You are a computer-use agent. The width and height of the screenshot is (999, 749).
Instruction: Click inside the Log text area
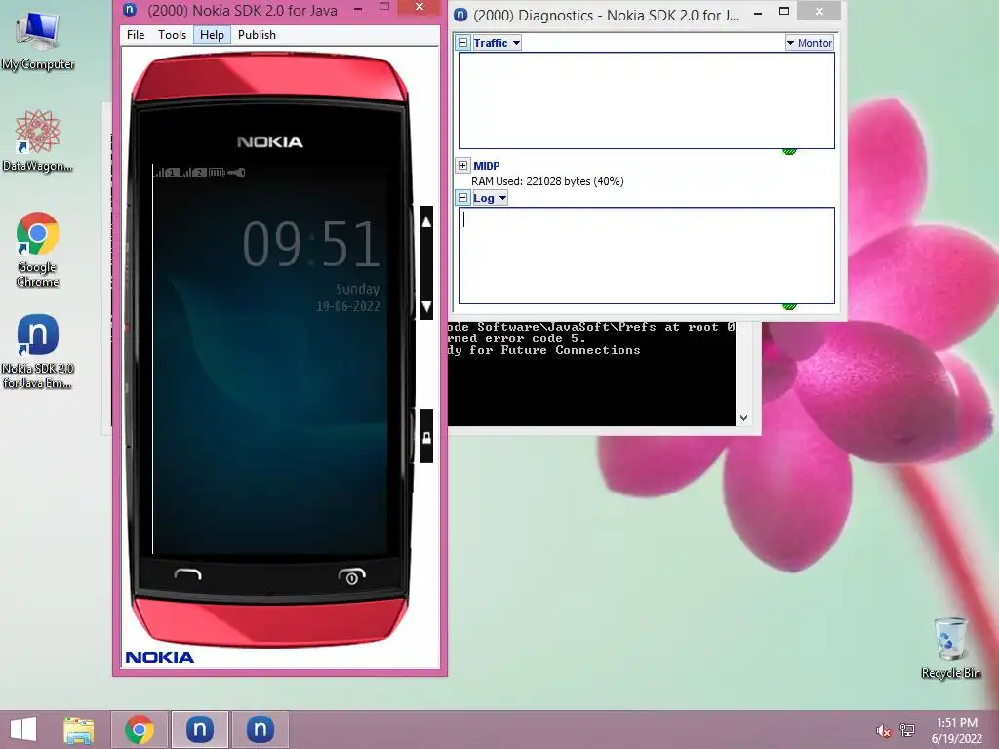[x=647, y=256]
